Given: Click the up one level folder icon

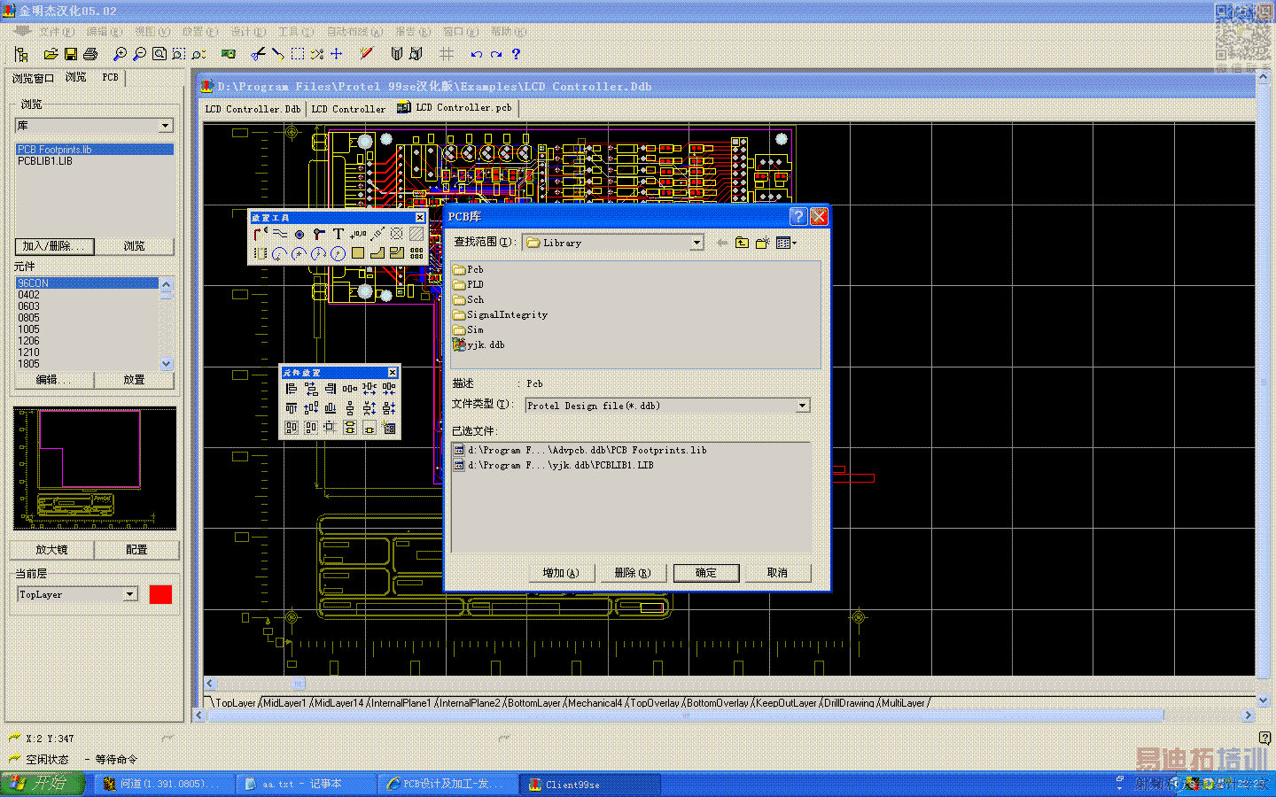Looking at the screenshot, I should pos(742,243).
